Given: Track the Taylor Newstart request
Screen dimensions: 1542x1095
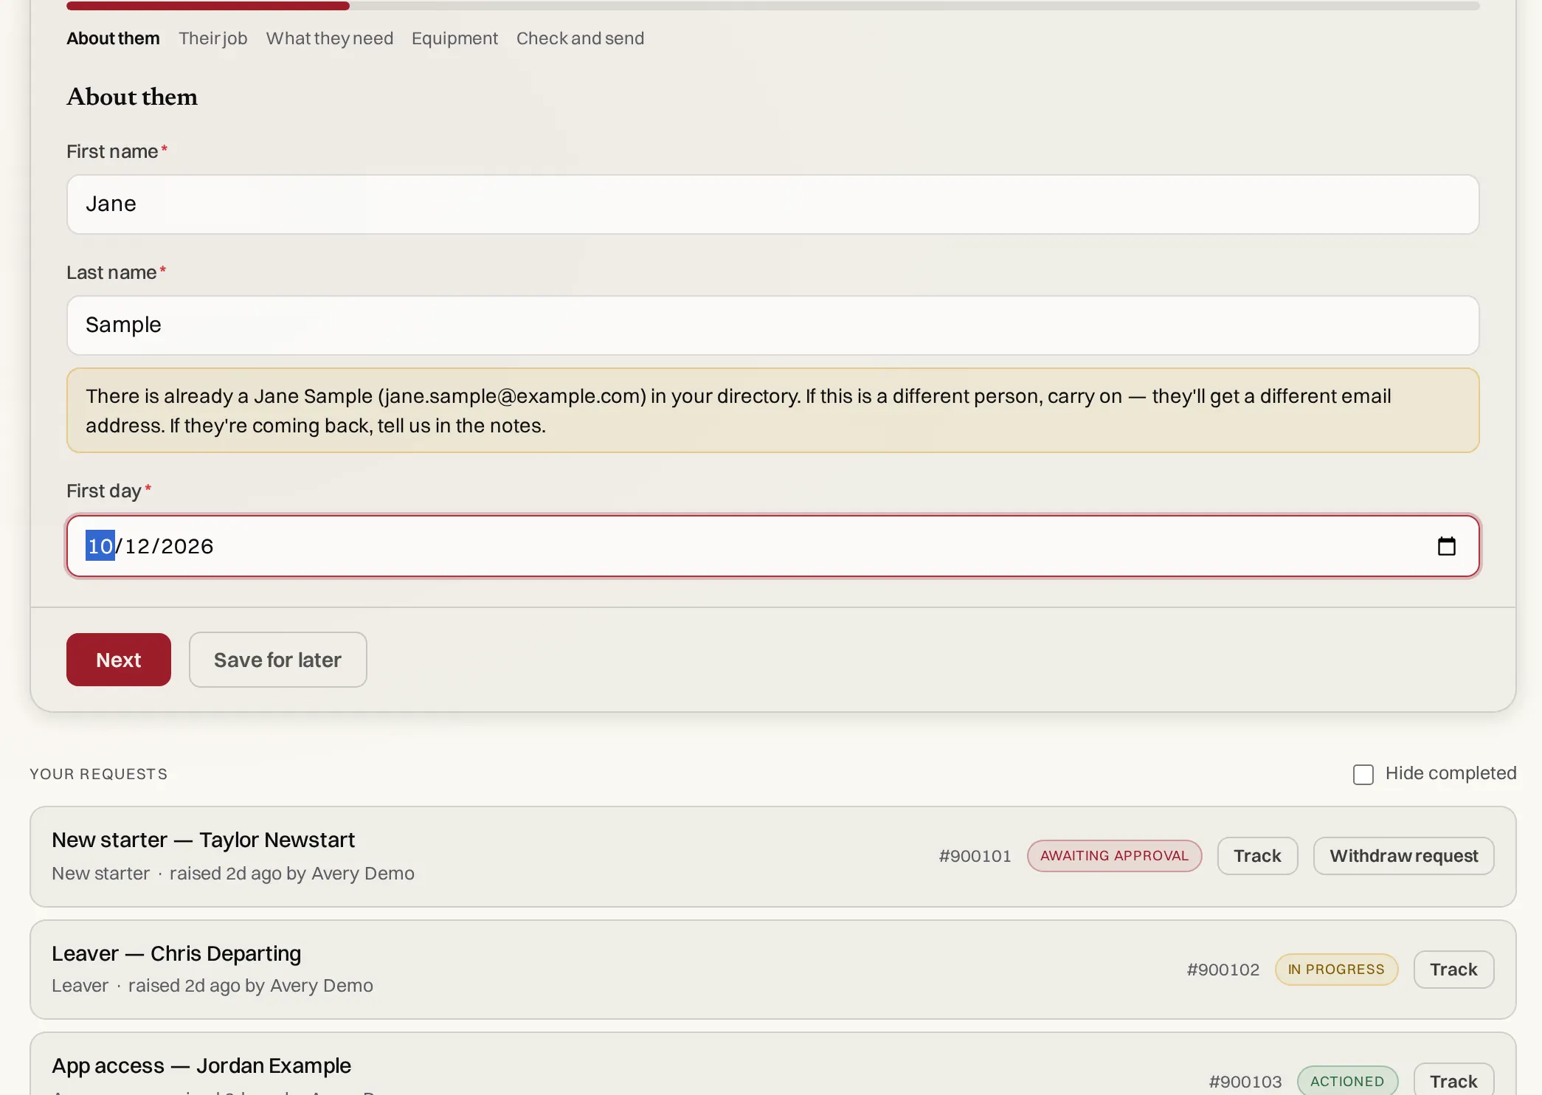Looking at the screenshot, I should pos(1257,856).
